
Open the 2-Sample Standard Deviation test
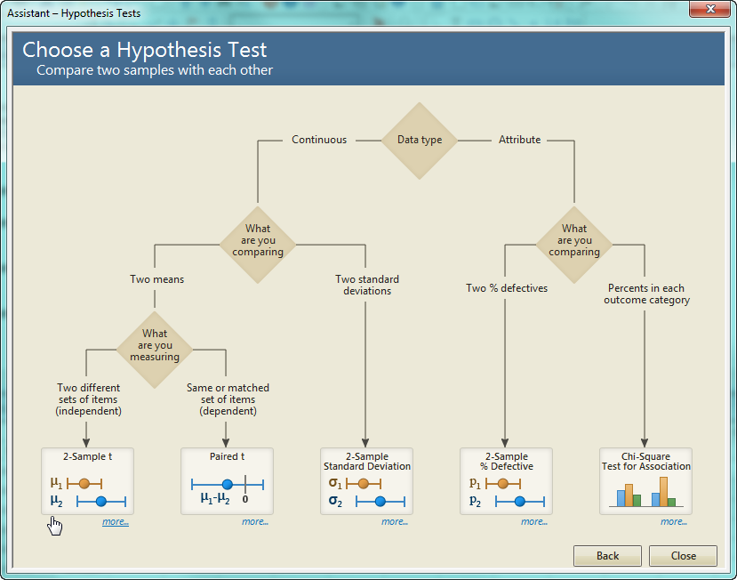tap(366, 481)
